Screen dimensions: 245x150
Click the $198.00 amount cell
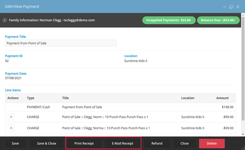227,107
